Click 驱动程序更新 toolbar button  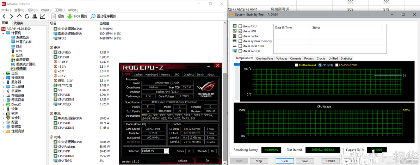[x=103, y=16]
